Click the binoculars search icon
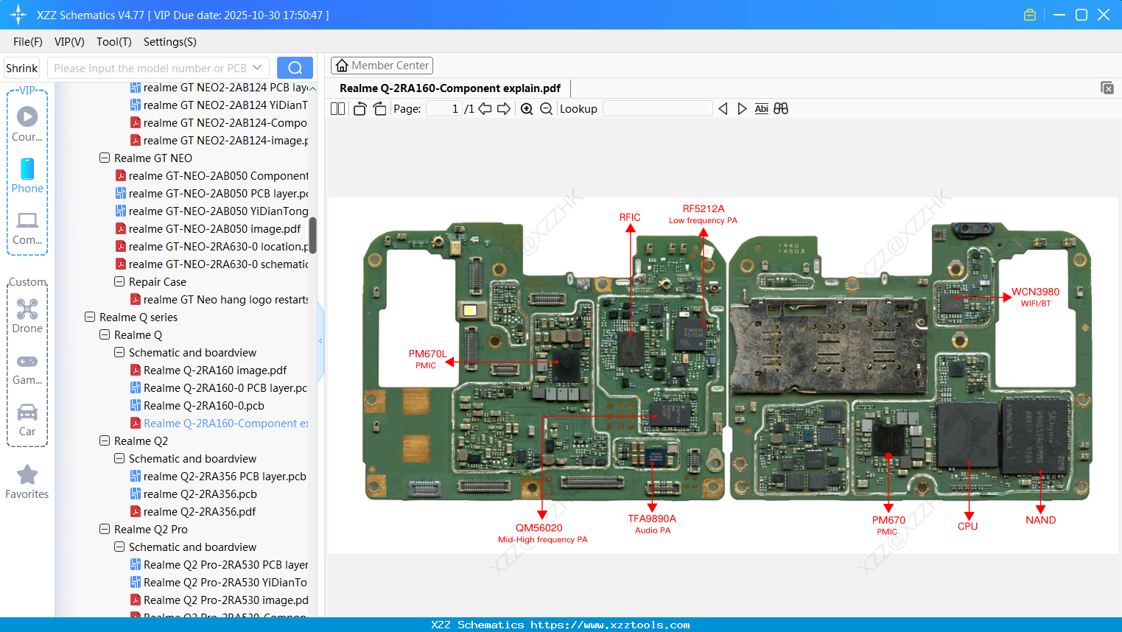The height and width of the screenshot is (632, 1122). pyautogui.click(x=781, y=109)
